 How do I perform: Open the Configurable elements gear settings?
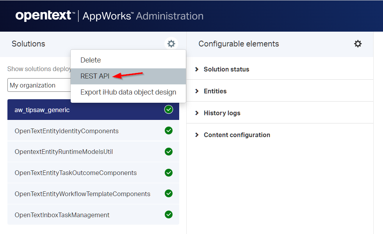tap(358, 44)
